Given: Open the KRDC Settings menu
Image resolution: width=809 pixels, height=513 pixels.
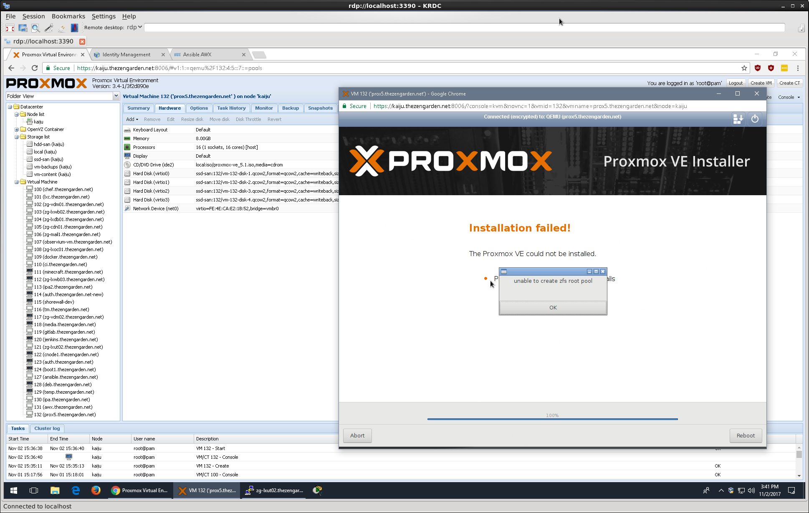Looking at the screenshot, I should tap(104, 16).
